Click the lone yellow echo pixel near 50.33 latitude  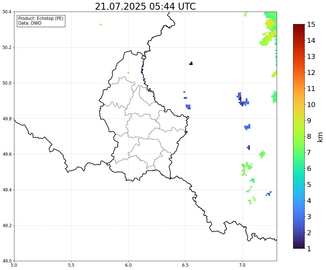coord(101,25)
